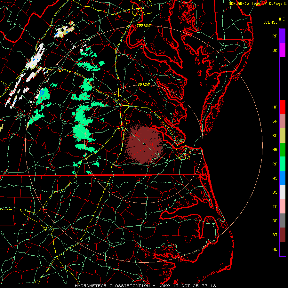
Task: Click the WS blue legend swatch
Action: pos(283,178)
